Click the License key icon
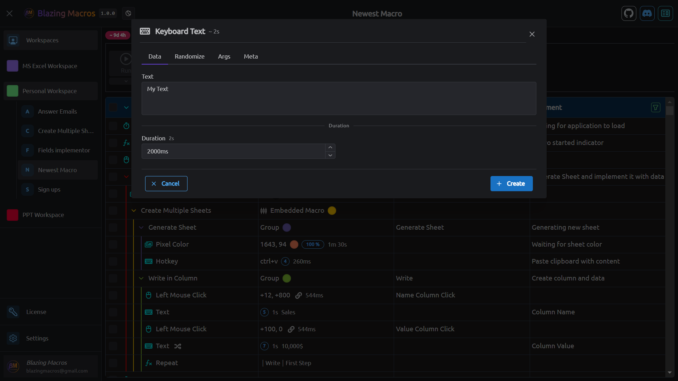Screen dimensions: 678x381 (13, 312)
